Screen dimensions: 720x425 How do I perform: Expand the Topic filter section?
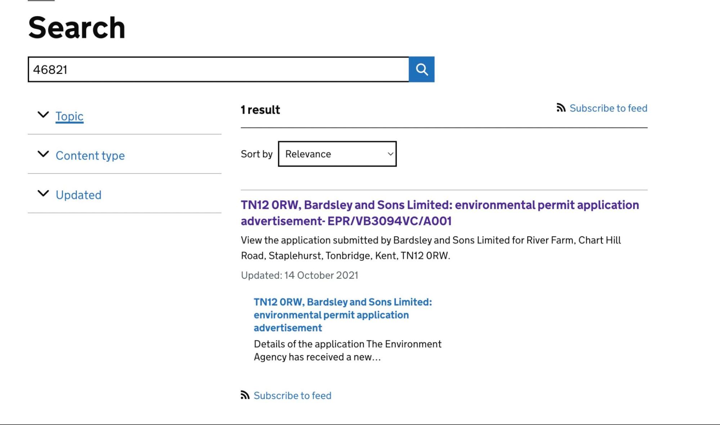(x=70, y=116)
